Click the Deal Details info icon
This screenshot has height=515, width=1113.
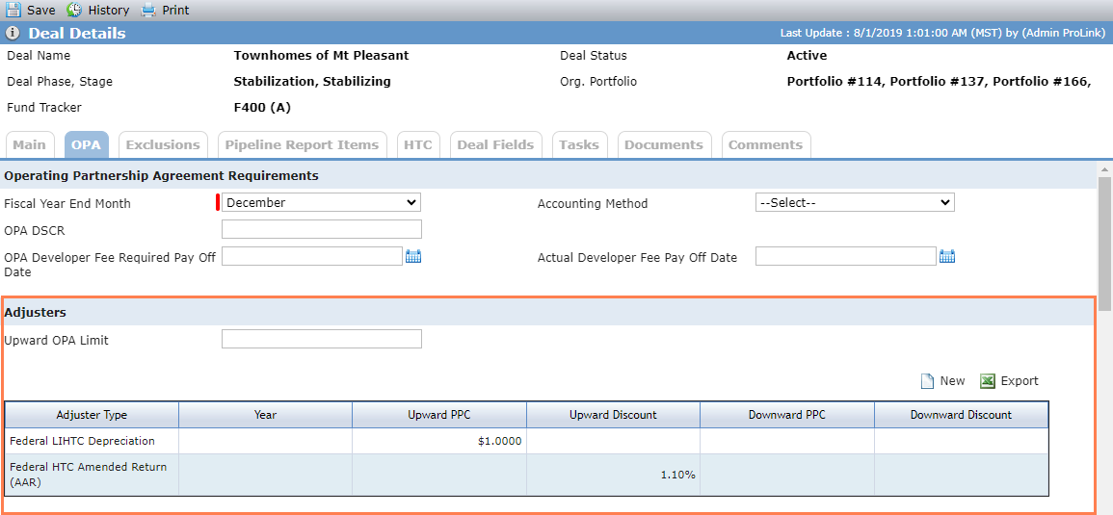tap(13, 34)
